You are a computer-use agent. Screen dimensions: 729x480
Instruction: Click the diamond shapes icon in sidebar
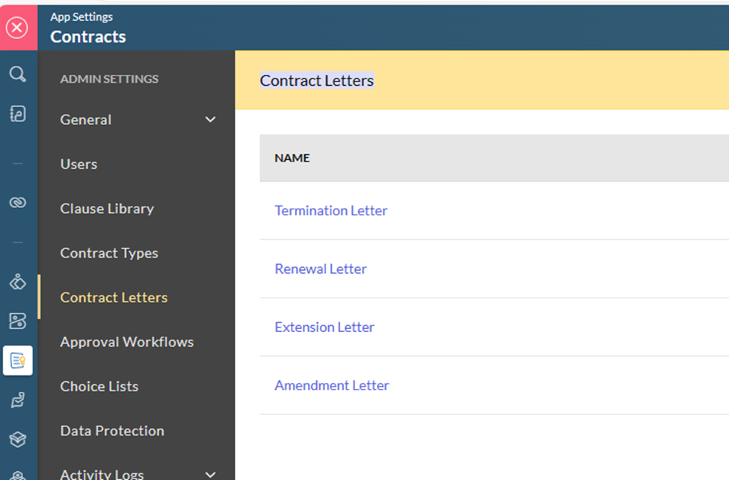pyautogui.click(x=18, y=282)
